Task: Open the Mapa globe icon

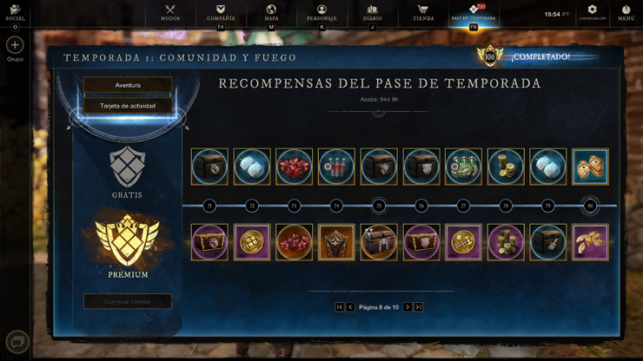Action: (x=271, y=9)
